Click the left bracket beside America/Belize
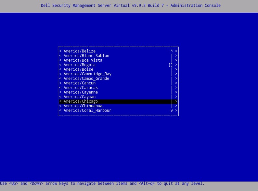 click(x=60, y=51)
